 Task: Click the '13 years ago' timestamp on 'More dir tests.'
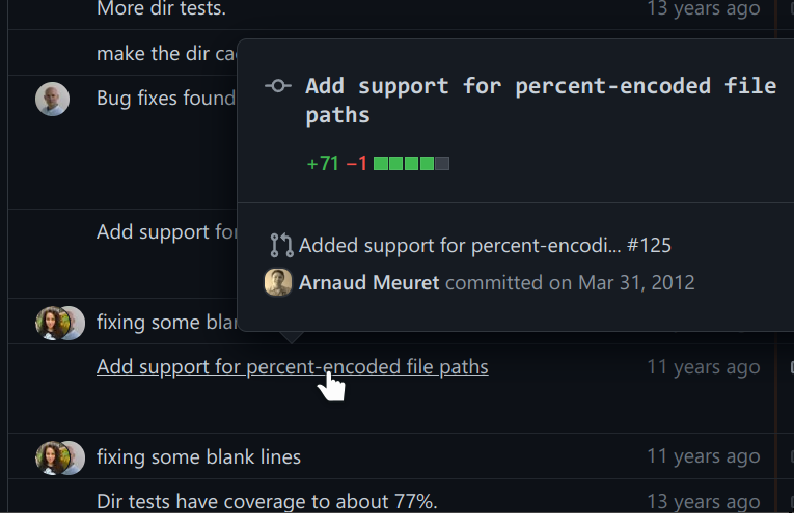(704, 8)
